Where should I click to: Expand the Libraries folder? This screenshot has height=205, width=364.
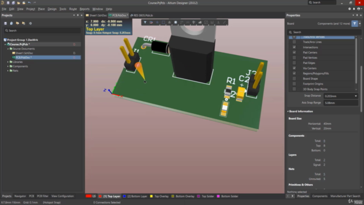pyautogui.click(x=8, y=62)
